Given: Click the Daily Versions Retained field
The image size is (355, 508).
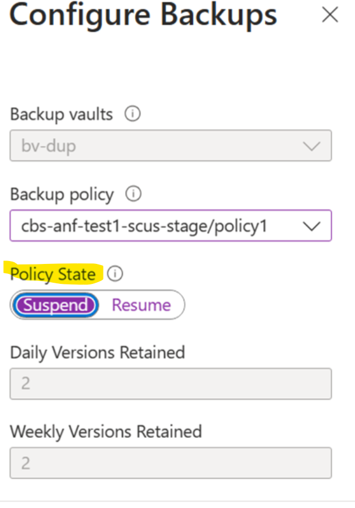Looking at the screenshot, I should click(171, 384).
